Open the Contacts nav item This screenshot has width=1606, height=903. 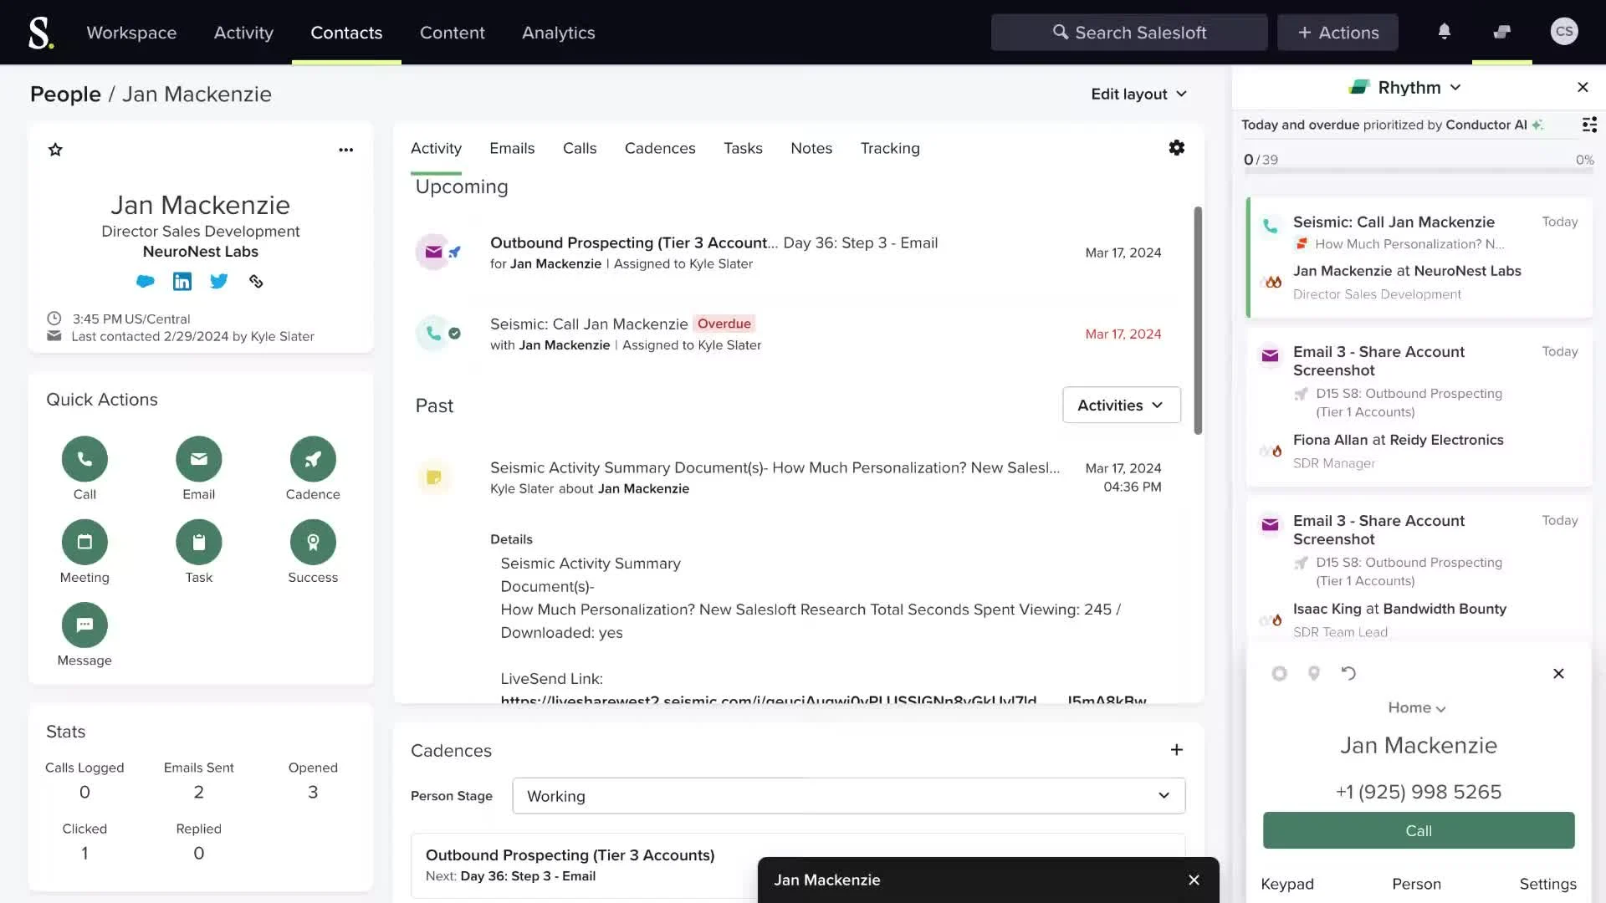(x=346, y=33)
